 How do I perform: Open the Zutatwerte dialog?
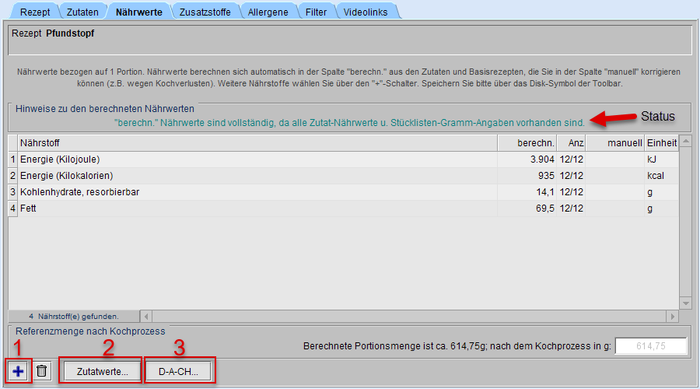coord(102,372)
